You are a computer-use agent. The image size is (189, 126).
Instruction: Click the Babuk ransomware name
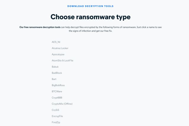point(55,67)
